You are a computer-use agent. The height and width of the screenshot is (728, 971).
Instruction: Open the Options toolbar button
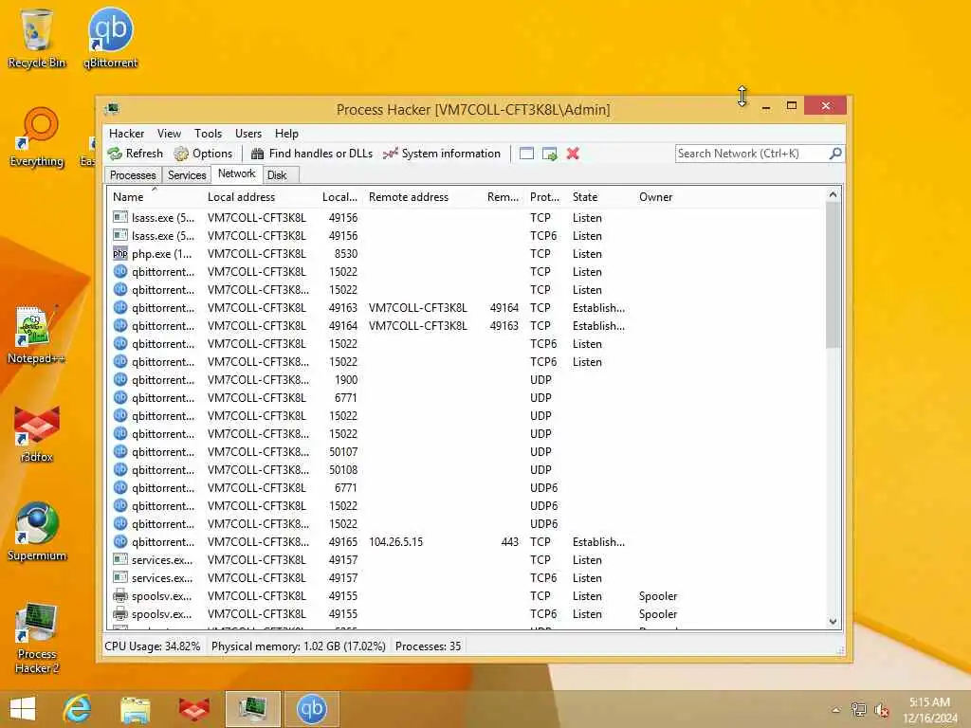203,154
